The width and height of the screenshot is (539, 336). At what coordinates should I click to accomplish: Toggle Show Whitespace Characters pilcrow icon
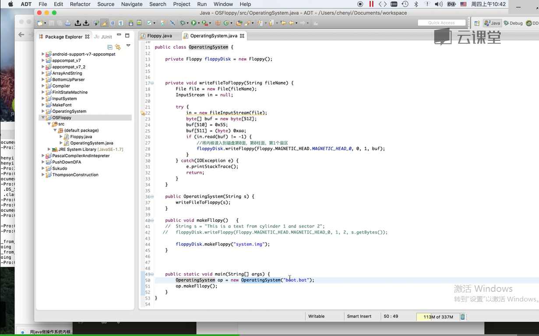[x=120, y=23]
